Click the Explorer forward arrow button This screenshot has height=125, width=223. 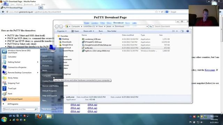click(61, 26)
